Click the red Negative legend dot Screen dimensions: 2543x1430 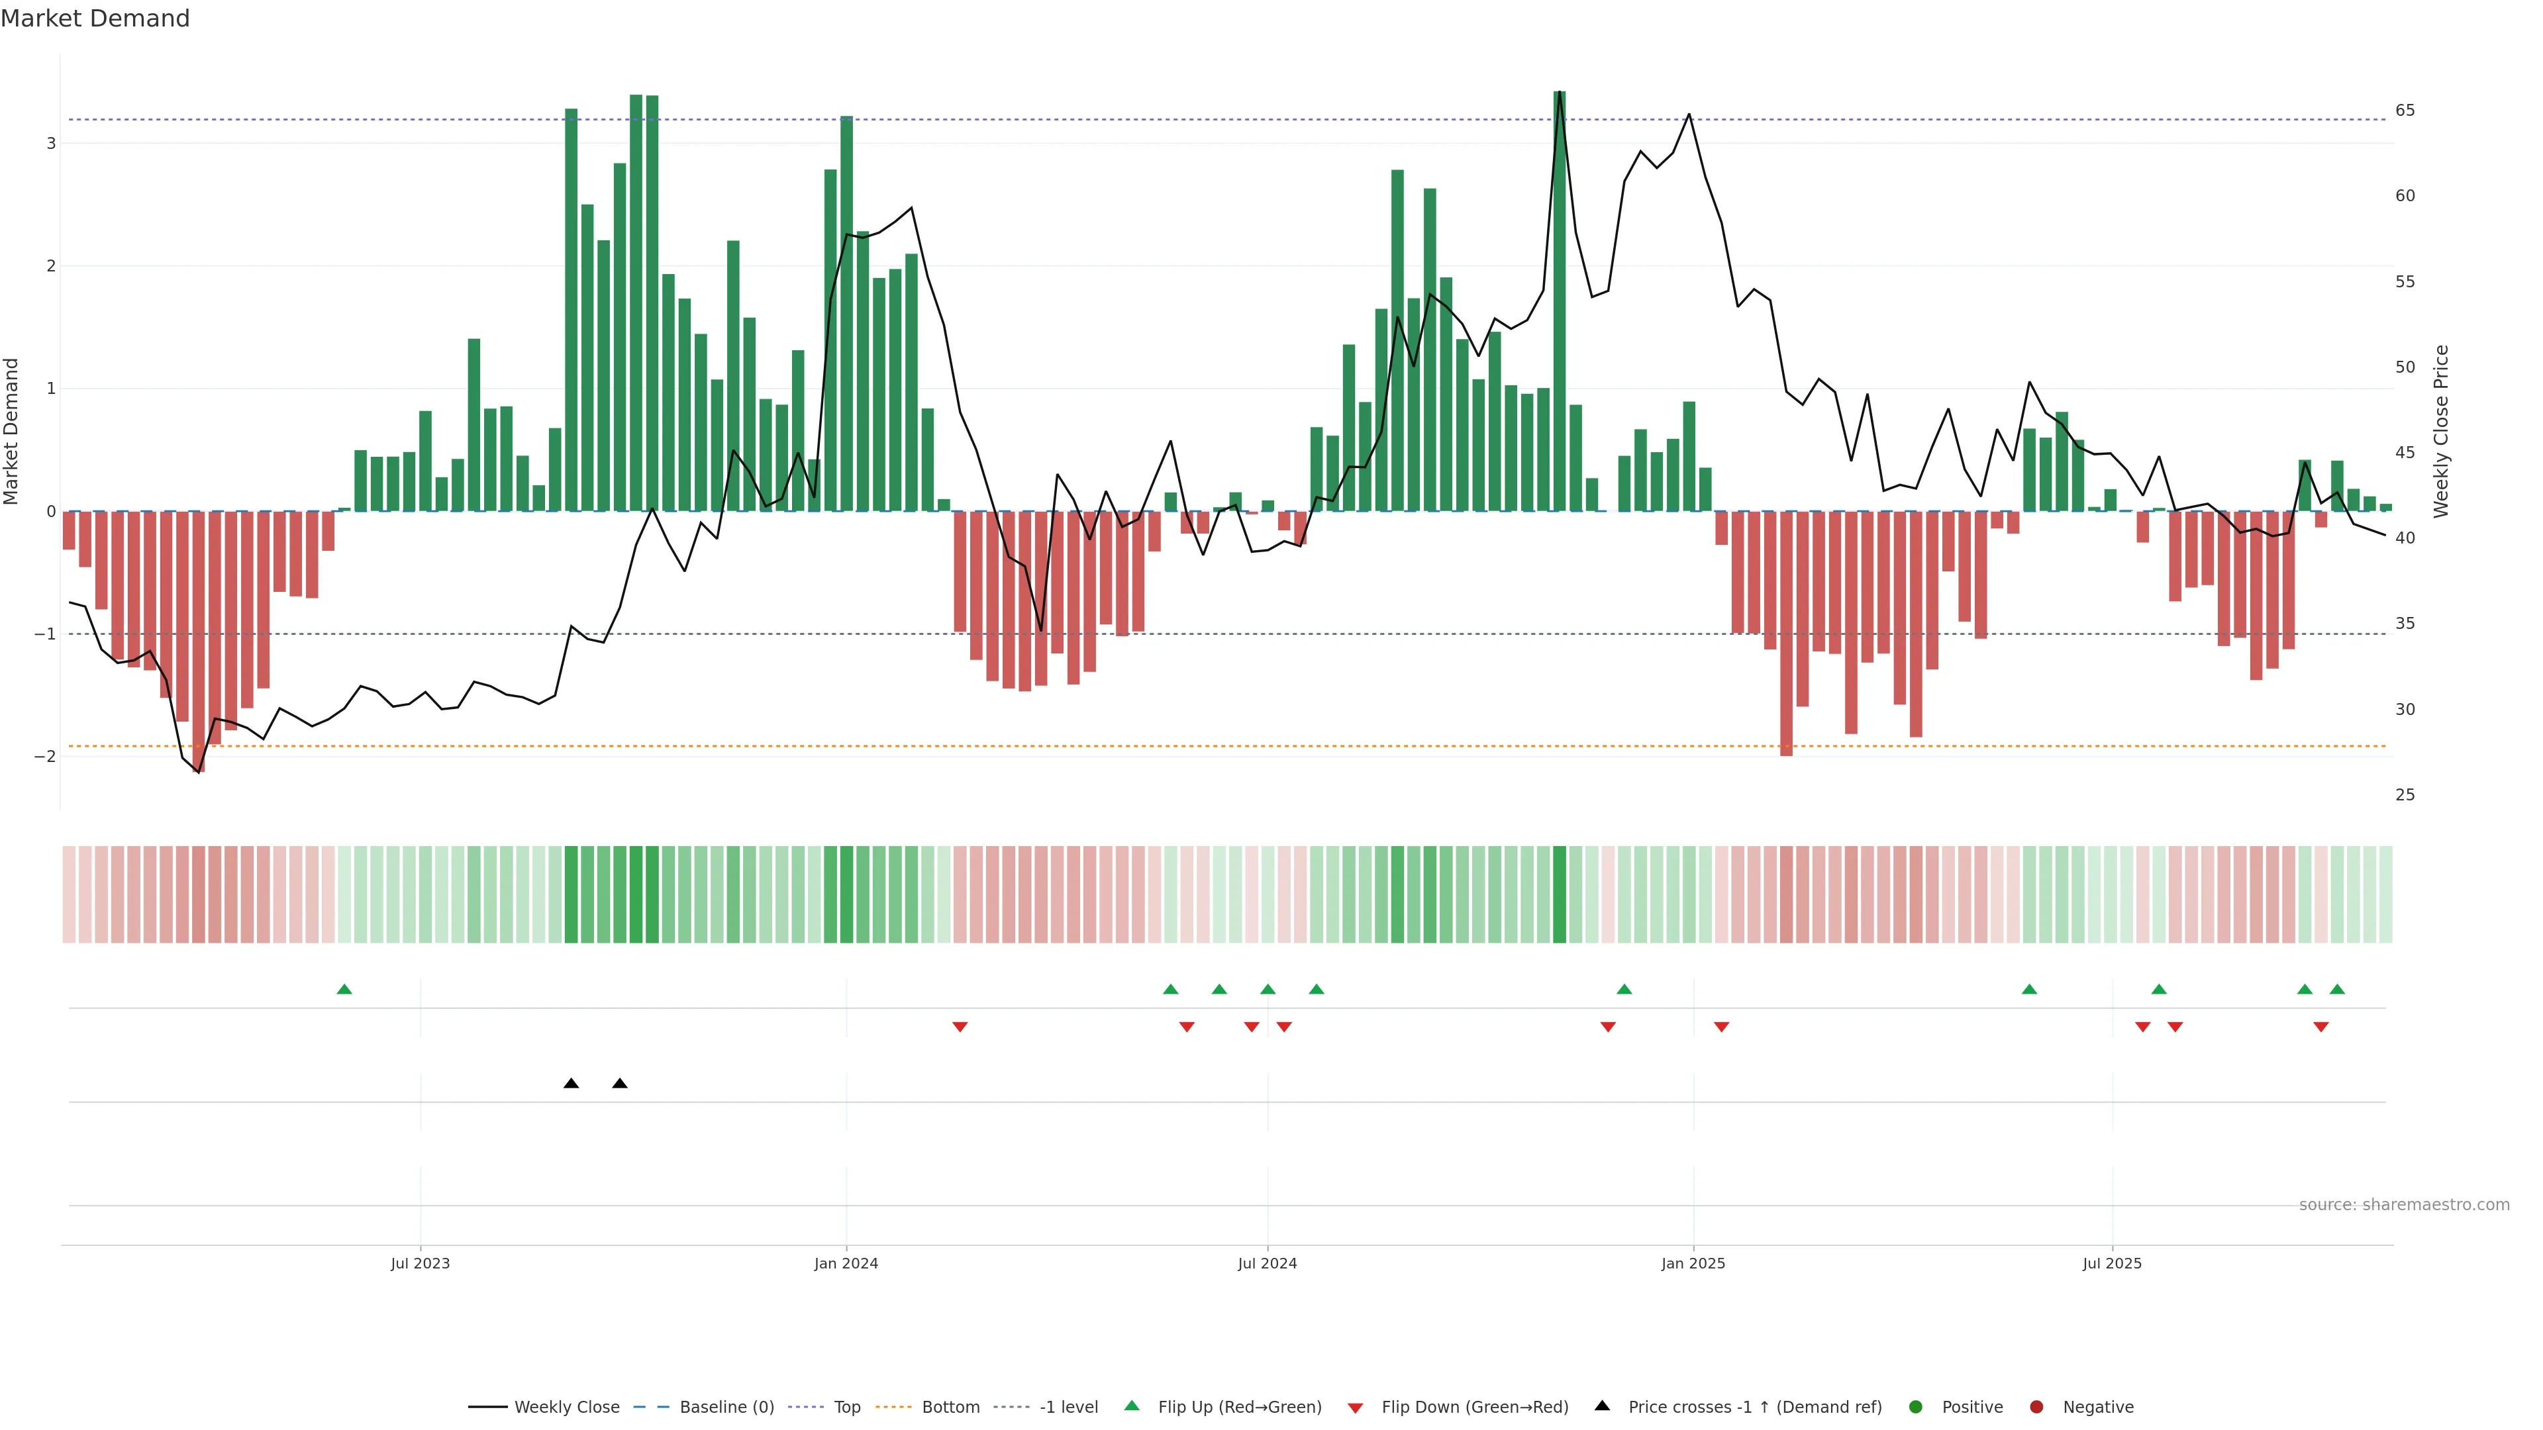point(2036,1407)
